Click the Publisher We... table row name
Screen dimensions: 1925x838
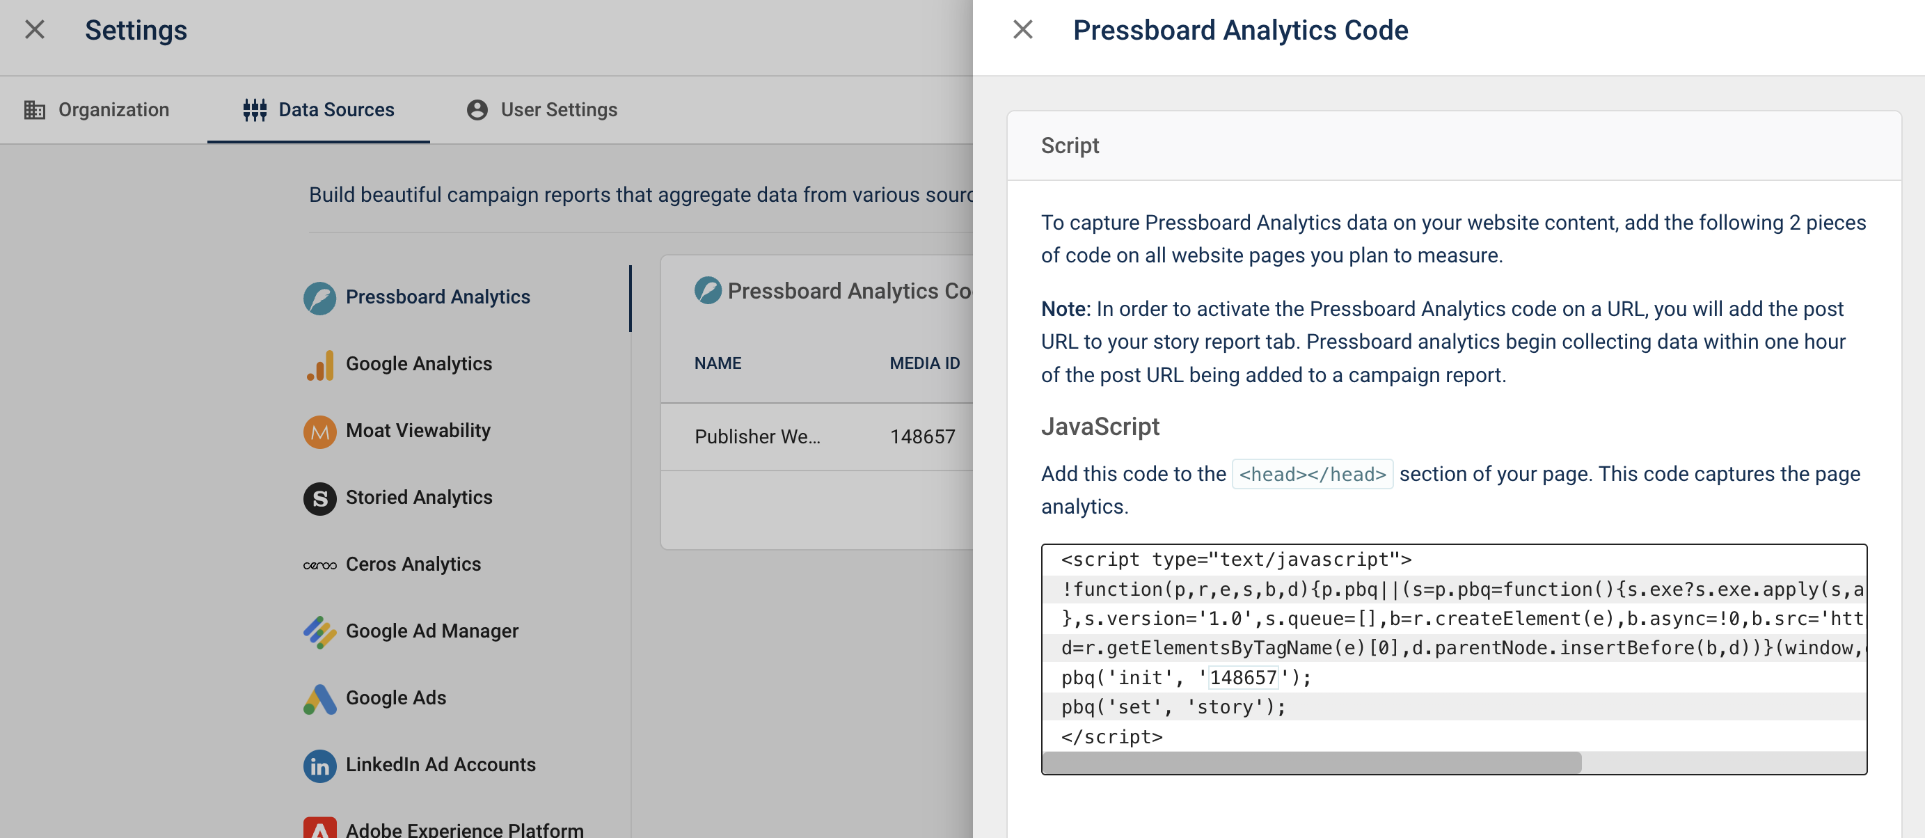pos(757,436)
